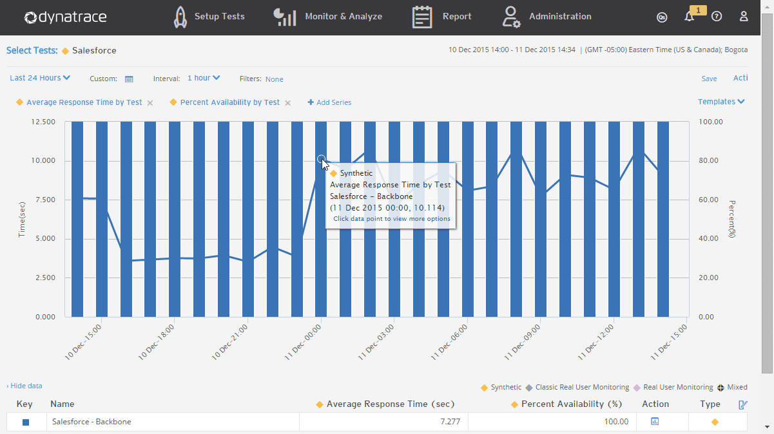
Task: Click the link icon in the header
Action: (662, 17)
